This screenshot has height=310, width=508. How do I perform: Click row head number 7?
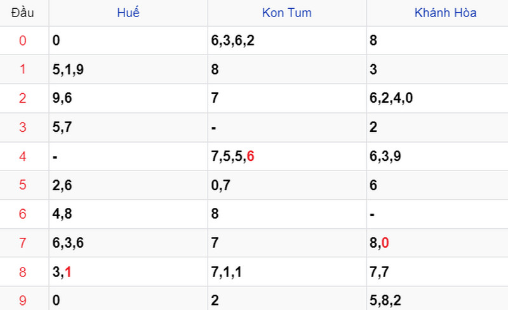pos(23,242)
